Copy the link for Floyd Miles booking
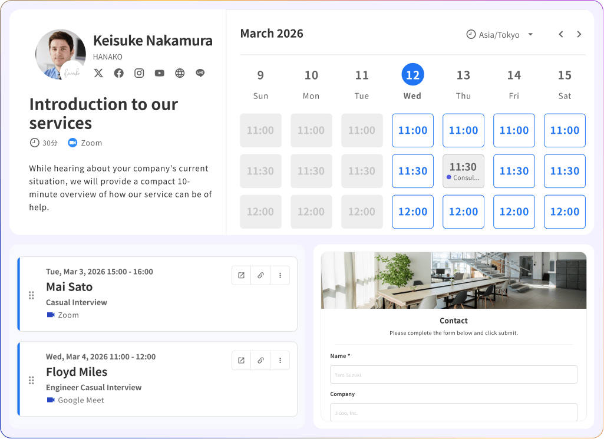The height and width of the screenshot is (439, 604). [x=260, y=360]
